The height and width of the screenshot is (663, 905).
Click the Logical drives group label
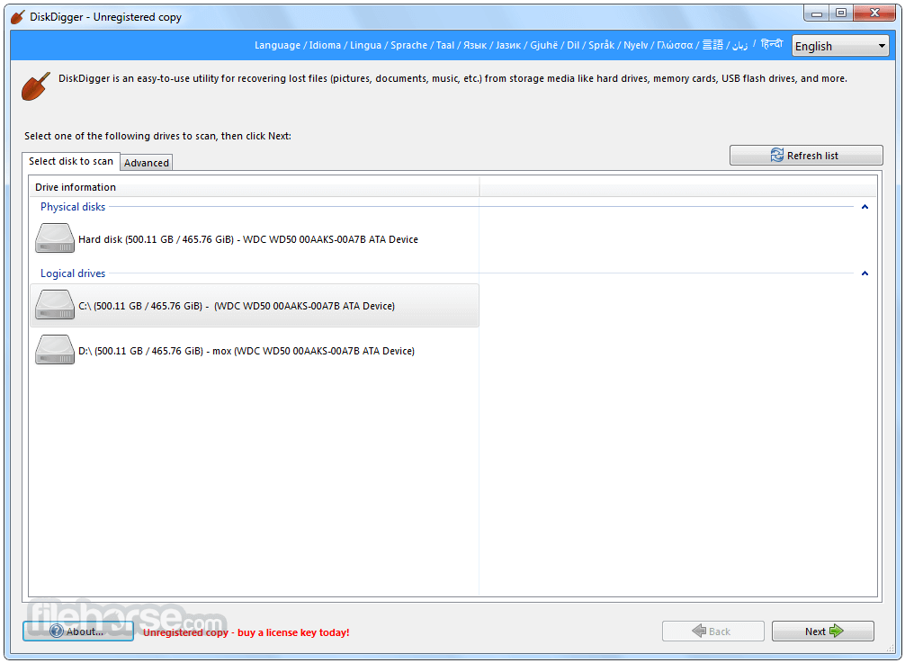pyautogui.click(x=73, y=273)
